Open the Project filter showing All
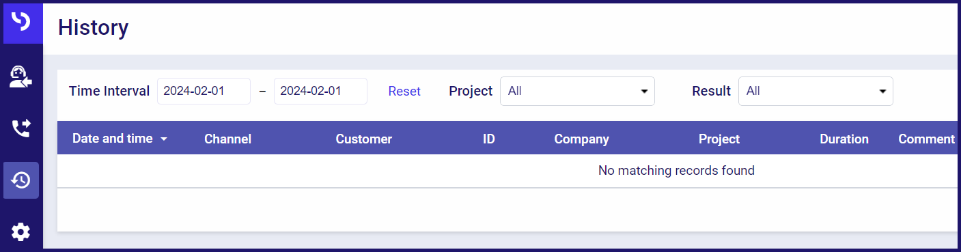961x252 pixels. (577, 91)
